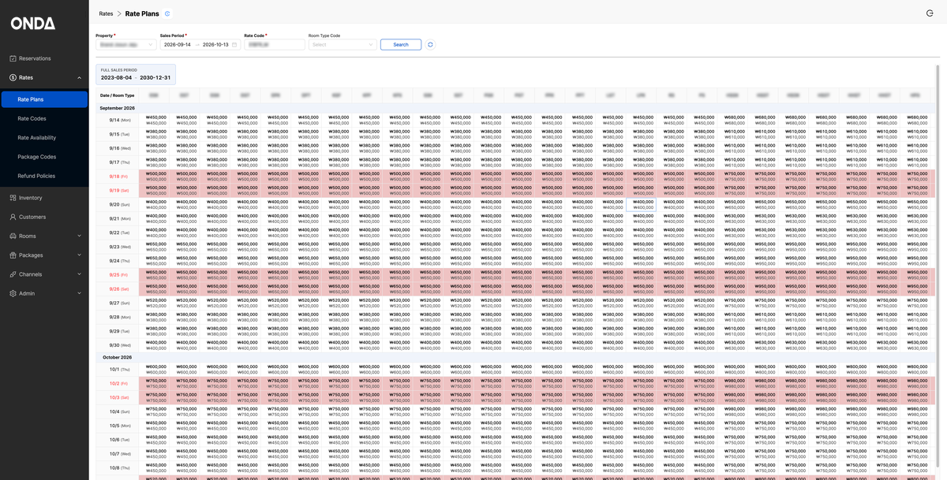Select the 10/1 (Thu) date row label
The image size is (947, 480).
pyautogui.click(x=120, y=370)
